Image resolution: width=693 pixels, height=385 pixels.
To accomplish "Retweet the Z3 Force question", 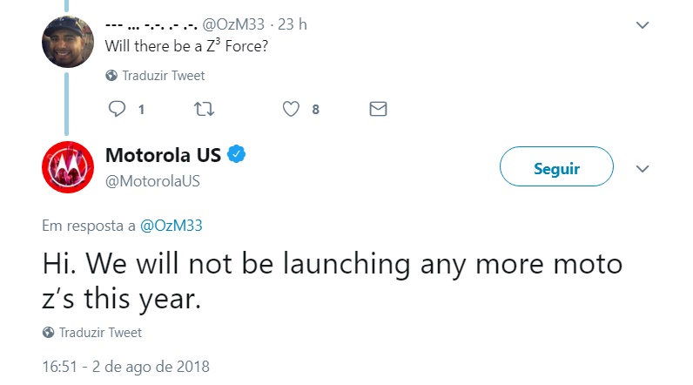I will (205, 109).
